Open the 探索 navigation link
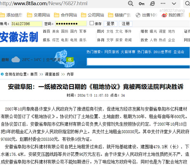The width and height of the screenshot is (190, 165). click(x=119, y=40)
